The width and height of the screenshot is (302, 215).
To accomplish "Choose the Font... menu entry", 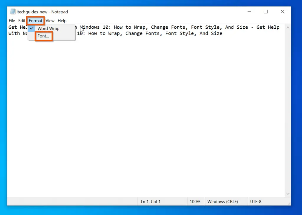I will (x=51, y=36).
